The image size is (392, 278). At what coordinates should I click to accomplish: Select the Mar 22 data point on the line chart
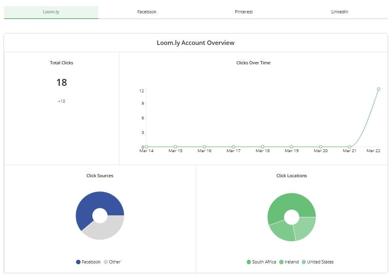(379, 88)
